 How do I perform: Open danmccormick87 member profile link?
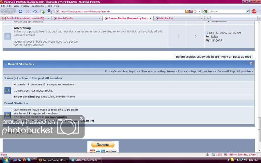pos(42,91)
